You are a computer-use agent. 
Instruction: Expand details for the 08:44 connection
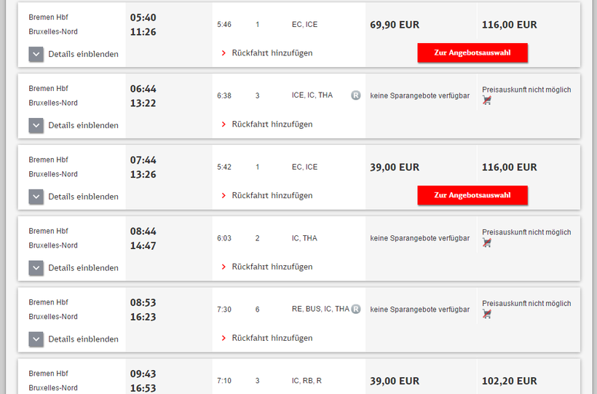point(36,268)
